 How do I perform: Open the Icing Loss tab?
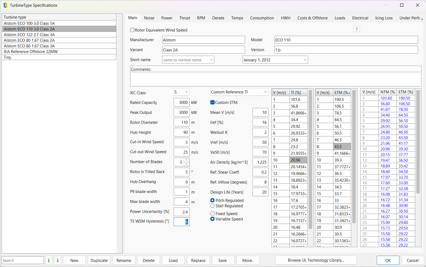(384, 18)
